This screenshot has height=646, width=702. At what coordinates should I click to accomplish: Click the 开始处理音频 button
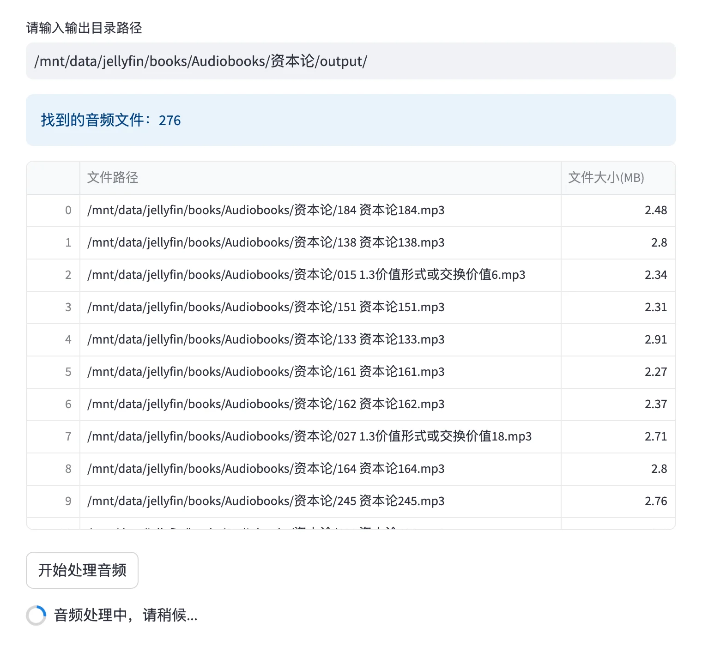[x=82, y=570]
